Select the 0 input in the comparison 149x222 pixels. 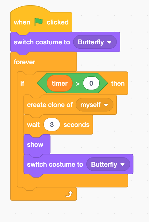tap(91, 83)
